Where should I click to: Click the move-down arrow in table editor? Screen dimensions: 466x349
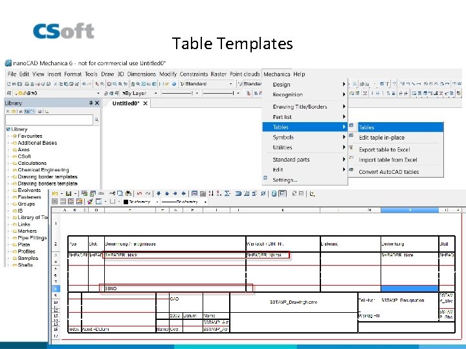pos(159,193)
